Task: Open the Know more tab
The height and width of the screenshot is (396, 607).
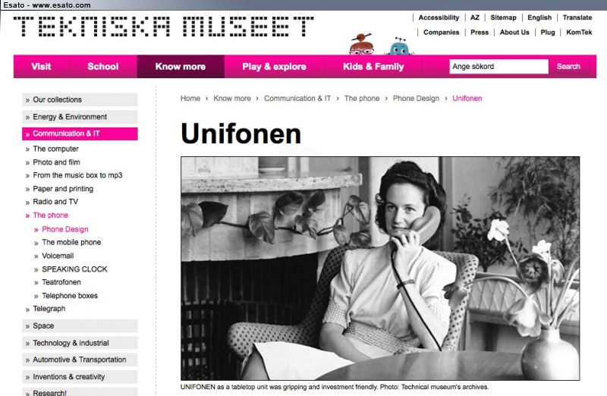Action: point(181,67)
